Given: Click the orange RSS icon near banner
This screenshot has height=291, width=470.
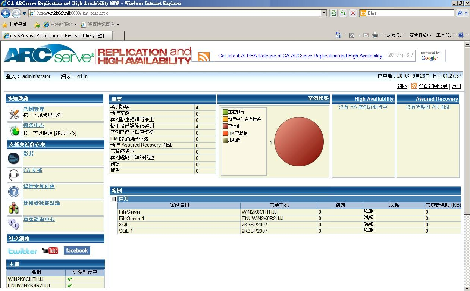Looking at the screenshot, I should click(x=204, y=57).
